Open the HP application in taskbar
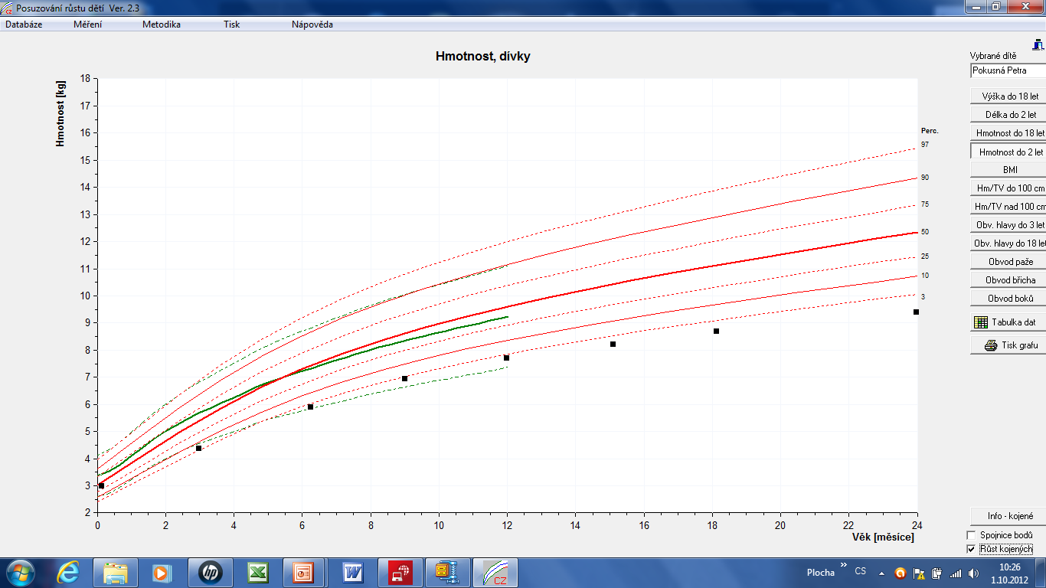The image size is (1046, 588). [210, 572]
